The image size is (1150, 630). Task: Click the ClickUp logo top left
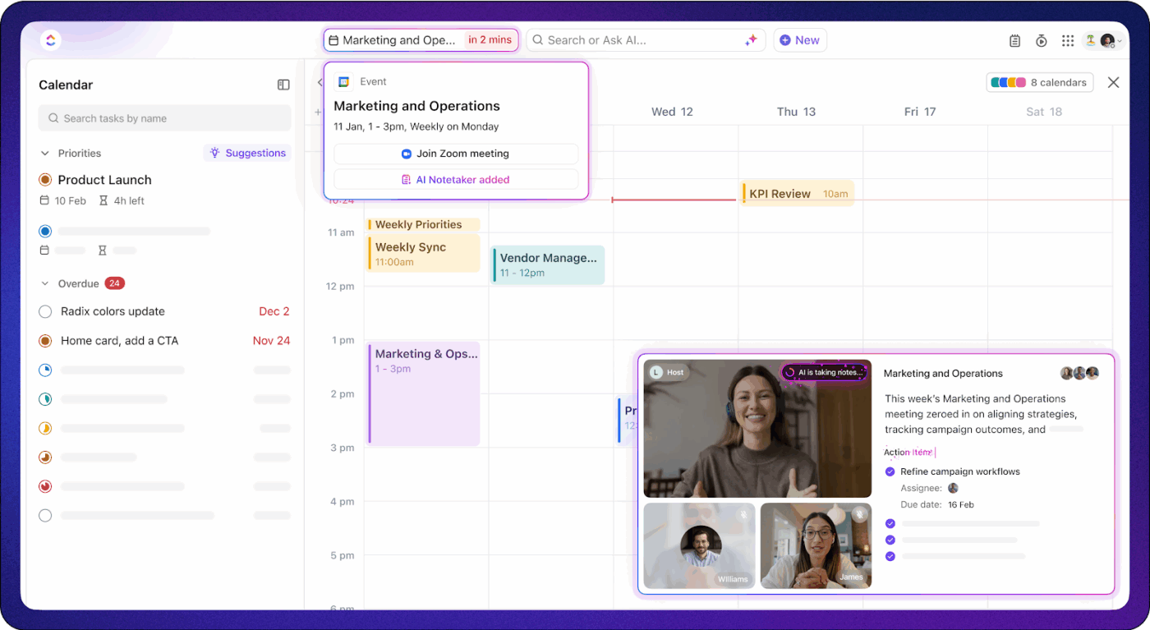pyautogui.click(x=50, y=39)
